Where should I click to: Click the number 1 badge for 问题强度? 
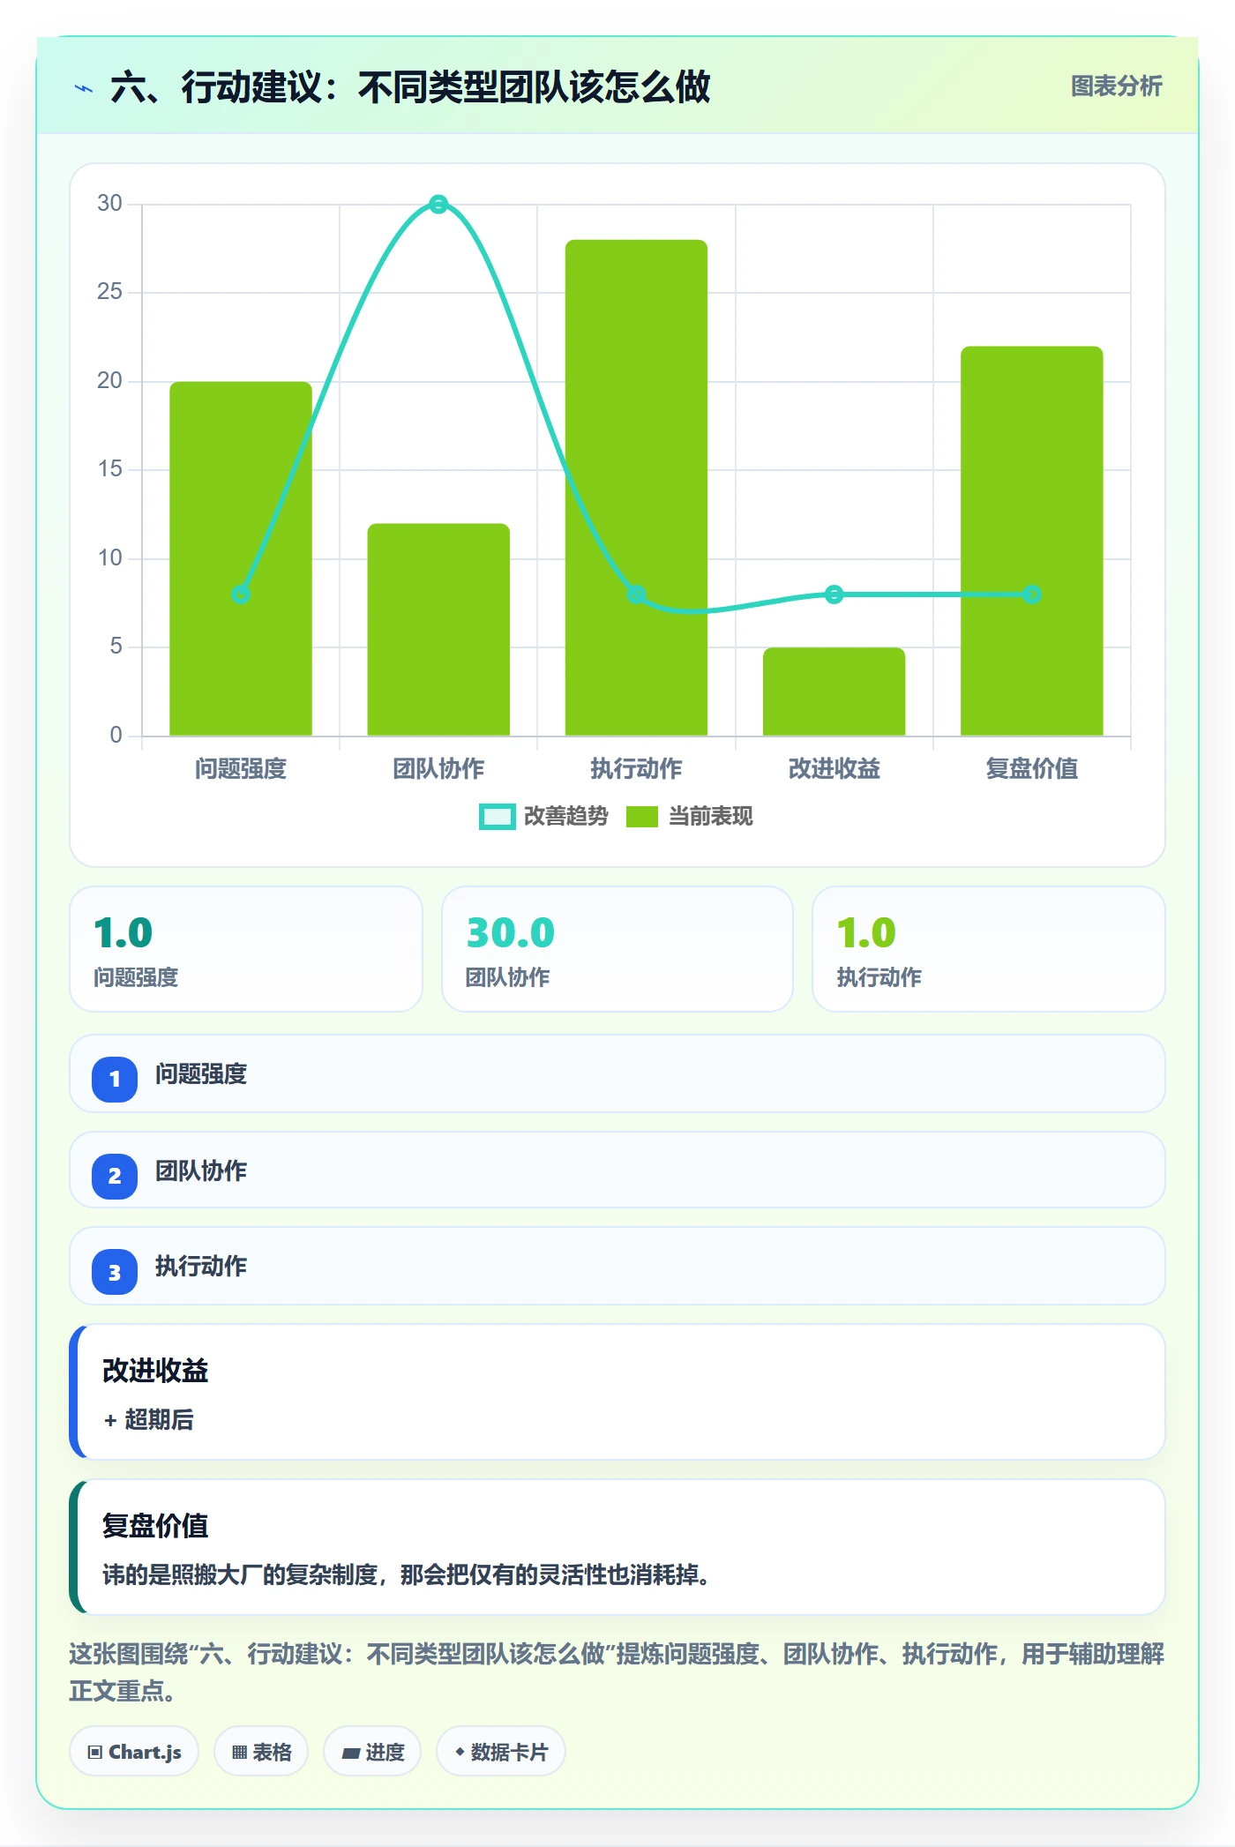(x=115, y=1079)
